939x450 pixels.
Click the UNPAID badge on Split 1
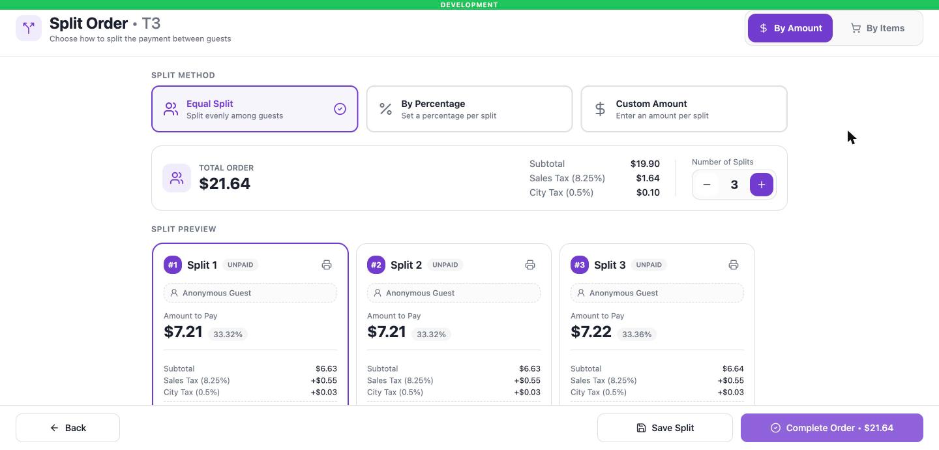(x=241, y=265)
